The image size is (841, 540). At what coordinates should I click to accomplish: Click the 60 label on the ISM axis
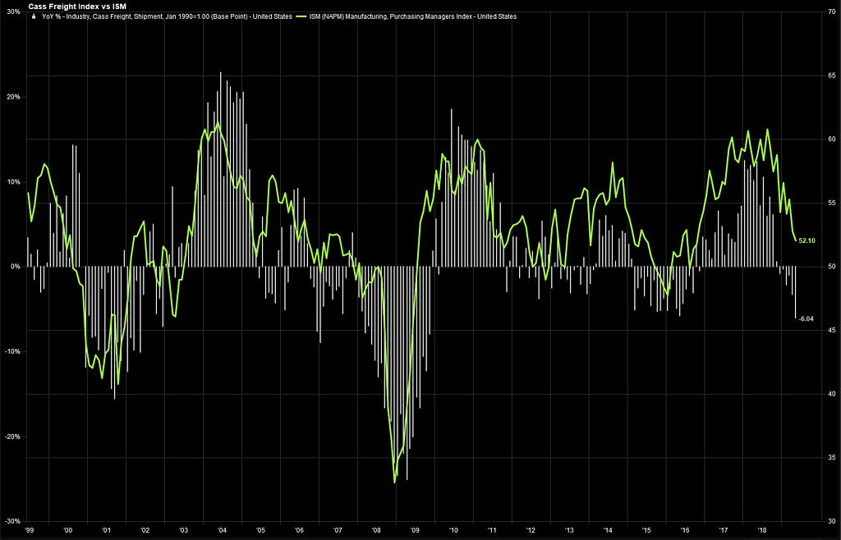point(831,140)
